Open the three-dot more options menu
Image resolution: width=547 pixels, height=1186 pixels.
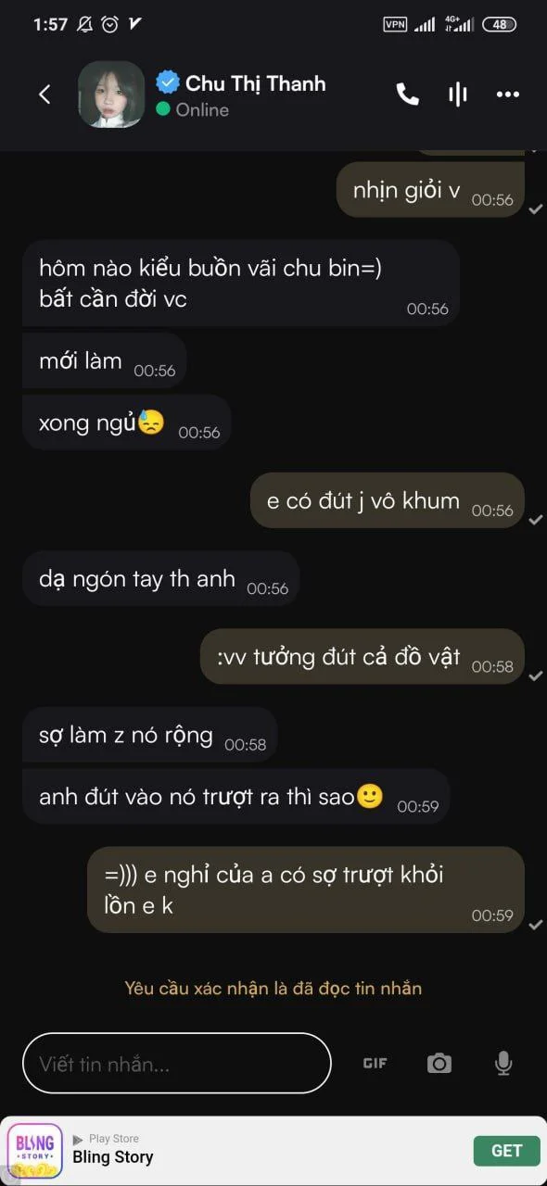pos(508,95)
